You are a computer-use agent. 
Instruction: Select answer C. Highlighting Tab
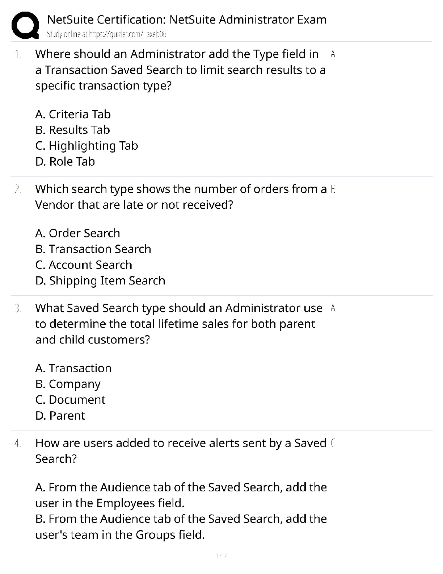click(87, 146)
